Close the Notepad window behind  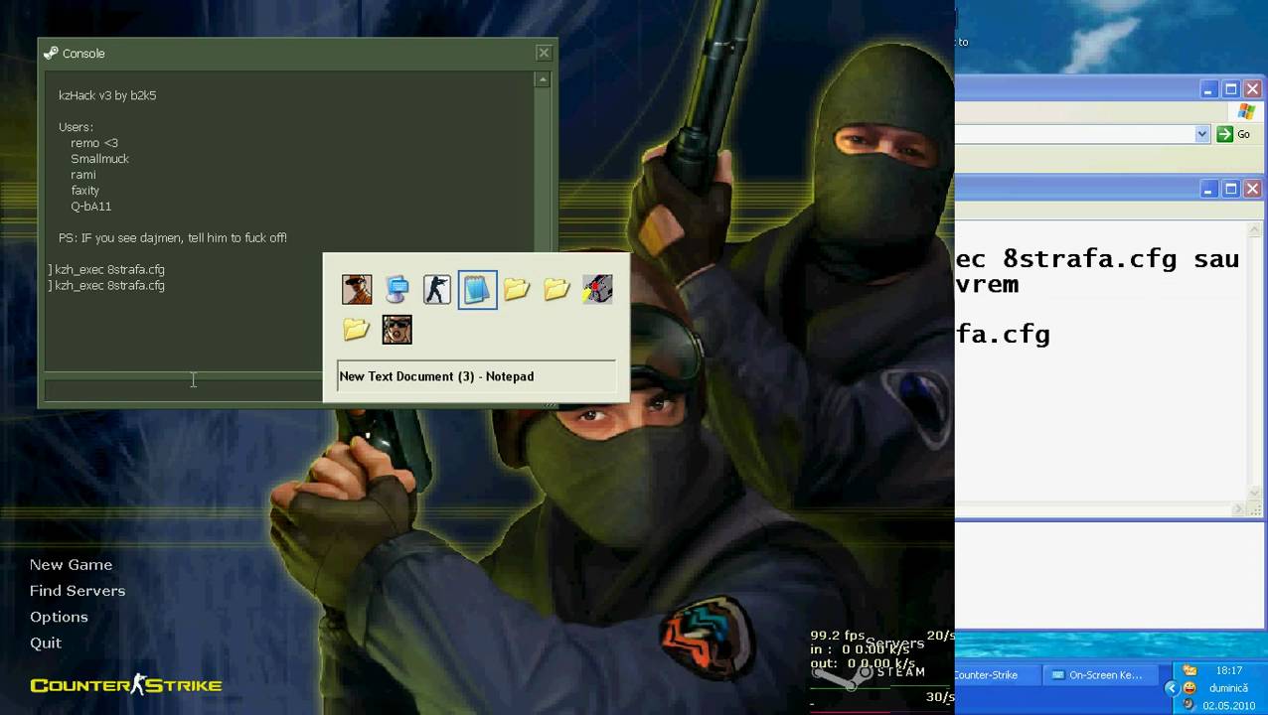click(1252, 189)
